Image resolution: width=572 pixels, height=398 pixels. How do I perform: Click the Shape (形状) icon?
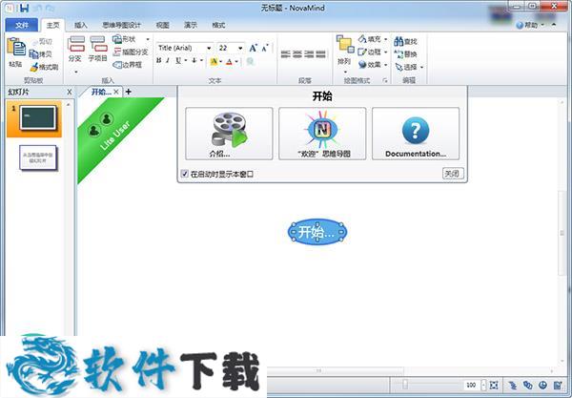[x=116, y=39]
